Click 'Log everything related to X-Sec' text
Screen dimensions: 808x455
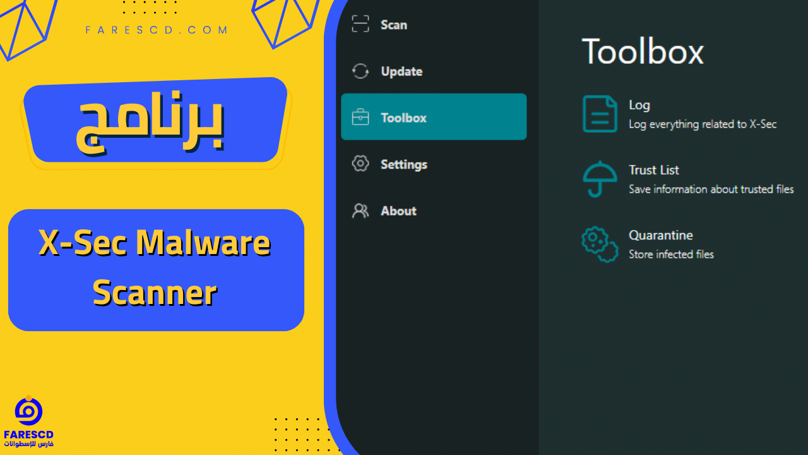[x=703, y=124]
